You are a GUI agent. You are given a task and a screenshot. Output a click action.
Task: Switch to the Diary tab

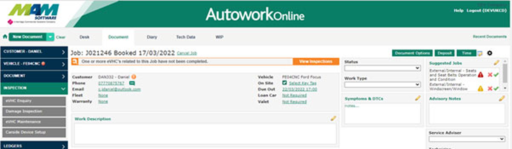point(152,37)
